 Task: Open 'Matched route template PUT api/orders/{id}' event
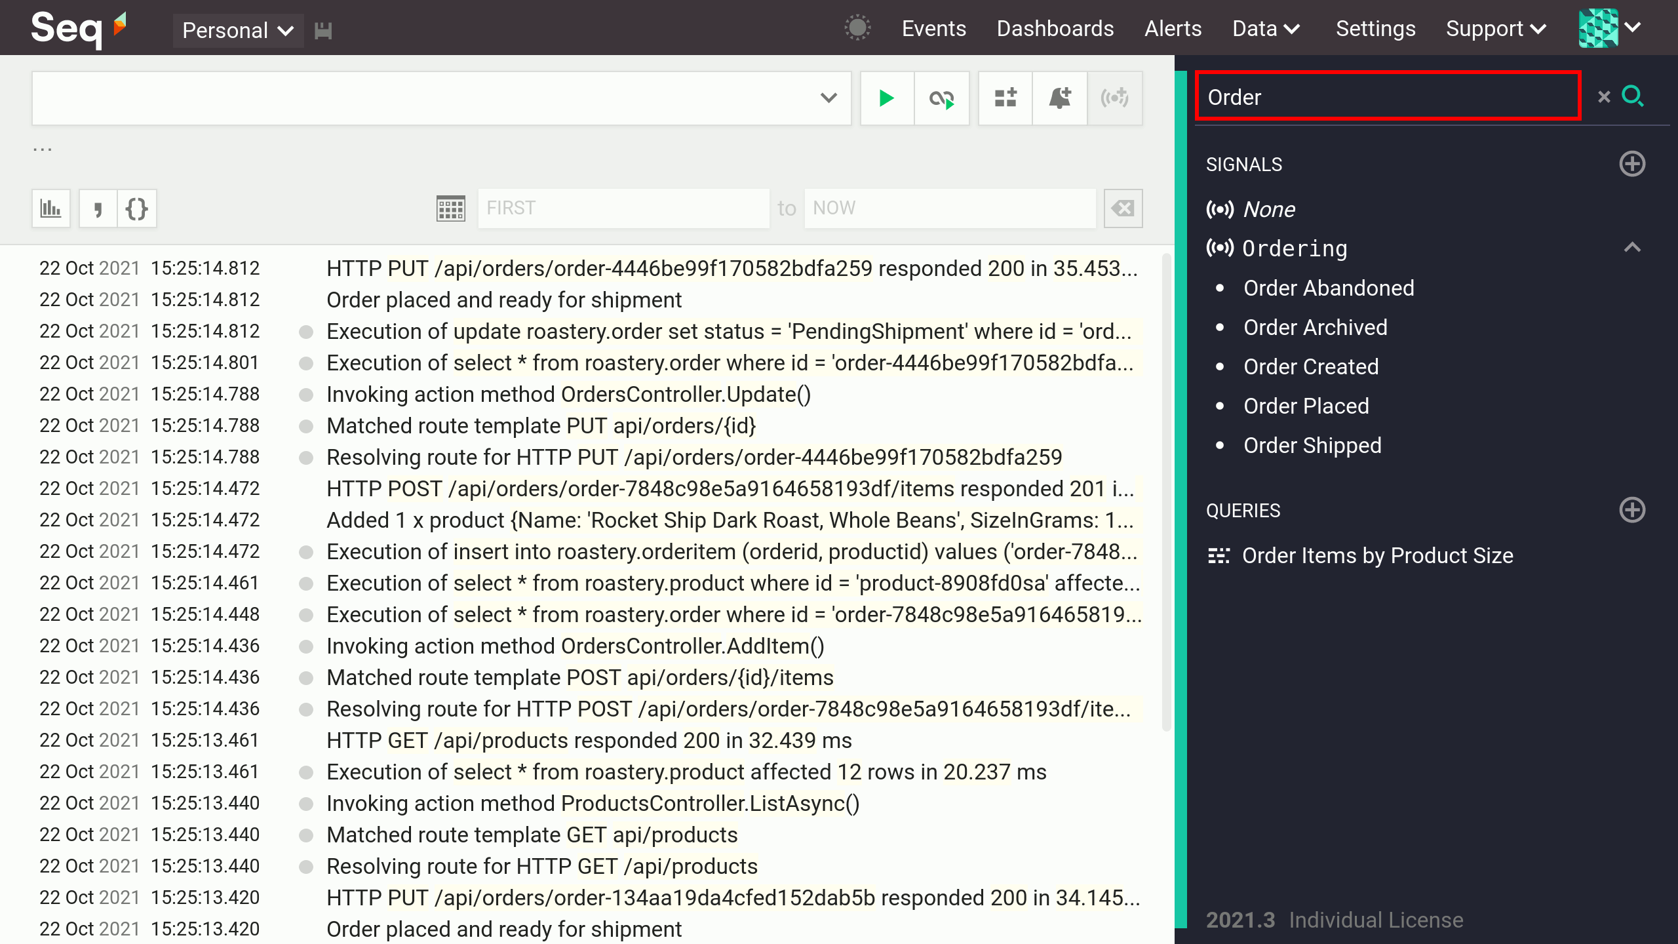coord(541,425)
